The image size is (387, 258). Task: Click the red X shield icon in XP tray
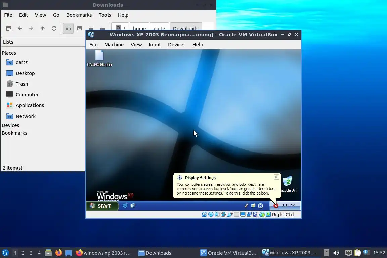pyautogui.click(x=276, y=206)
